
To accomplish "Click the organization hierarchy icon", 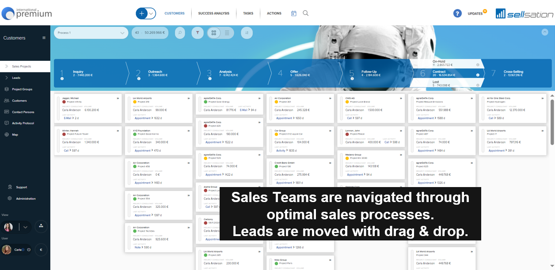I will (41, 227).
